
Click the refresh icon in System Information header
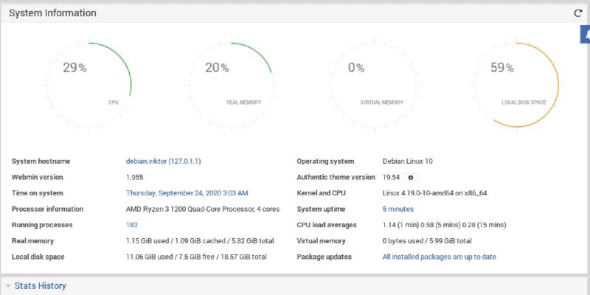578,13
